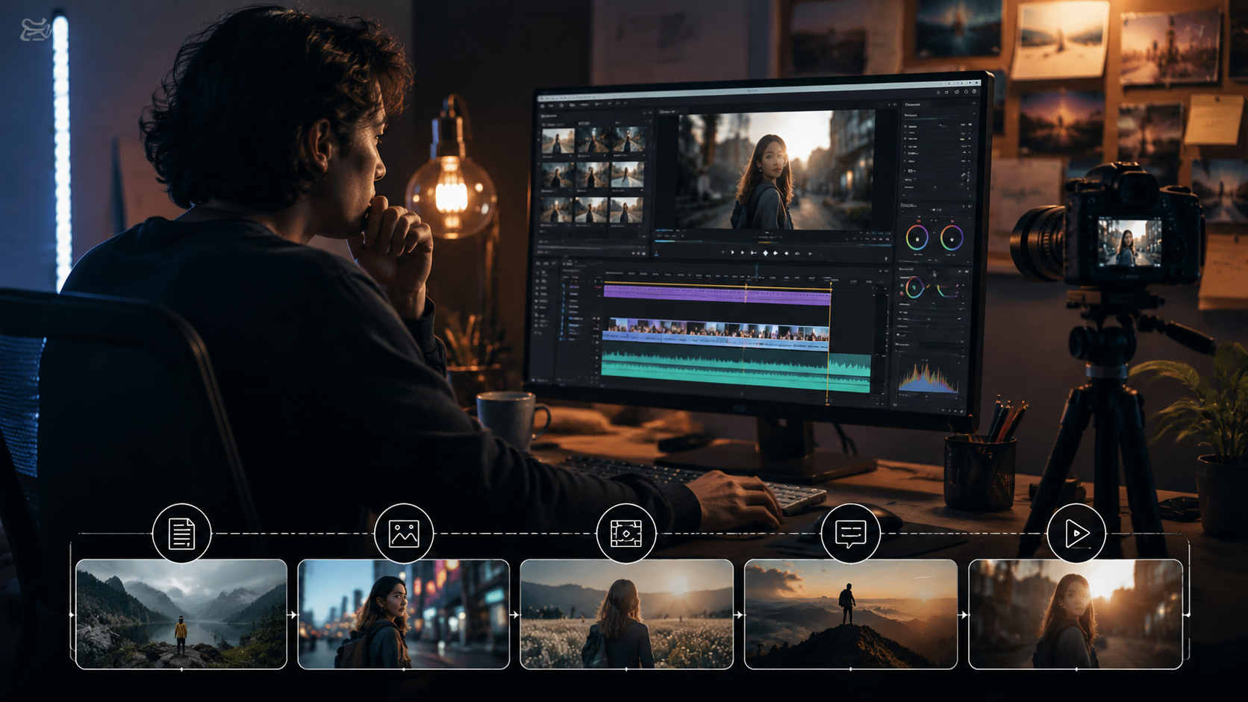Open the hilltop silhouette above clouds thumbnail
Screen dimensions: 1248x702
[851, 614]
